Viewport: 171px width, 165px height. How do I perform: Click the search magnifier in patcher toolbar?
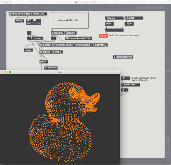click(x=136, y=8)
